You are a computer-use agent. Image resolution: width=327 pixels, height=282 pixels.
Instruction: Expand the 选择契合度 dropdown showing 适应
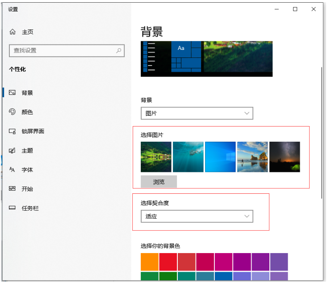click(197, 217)
